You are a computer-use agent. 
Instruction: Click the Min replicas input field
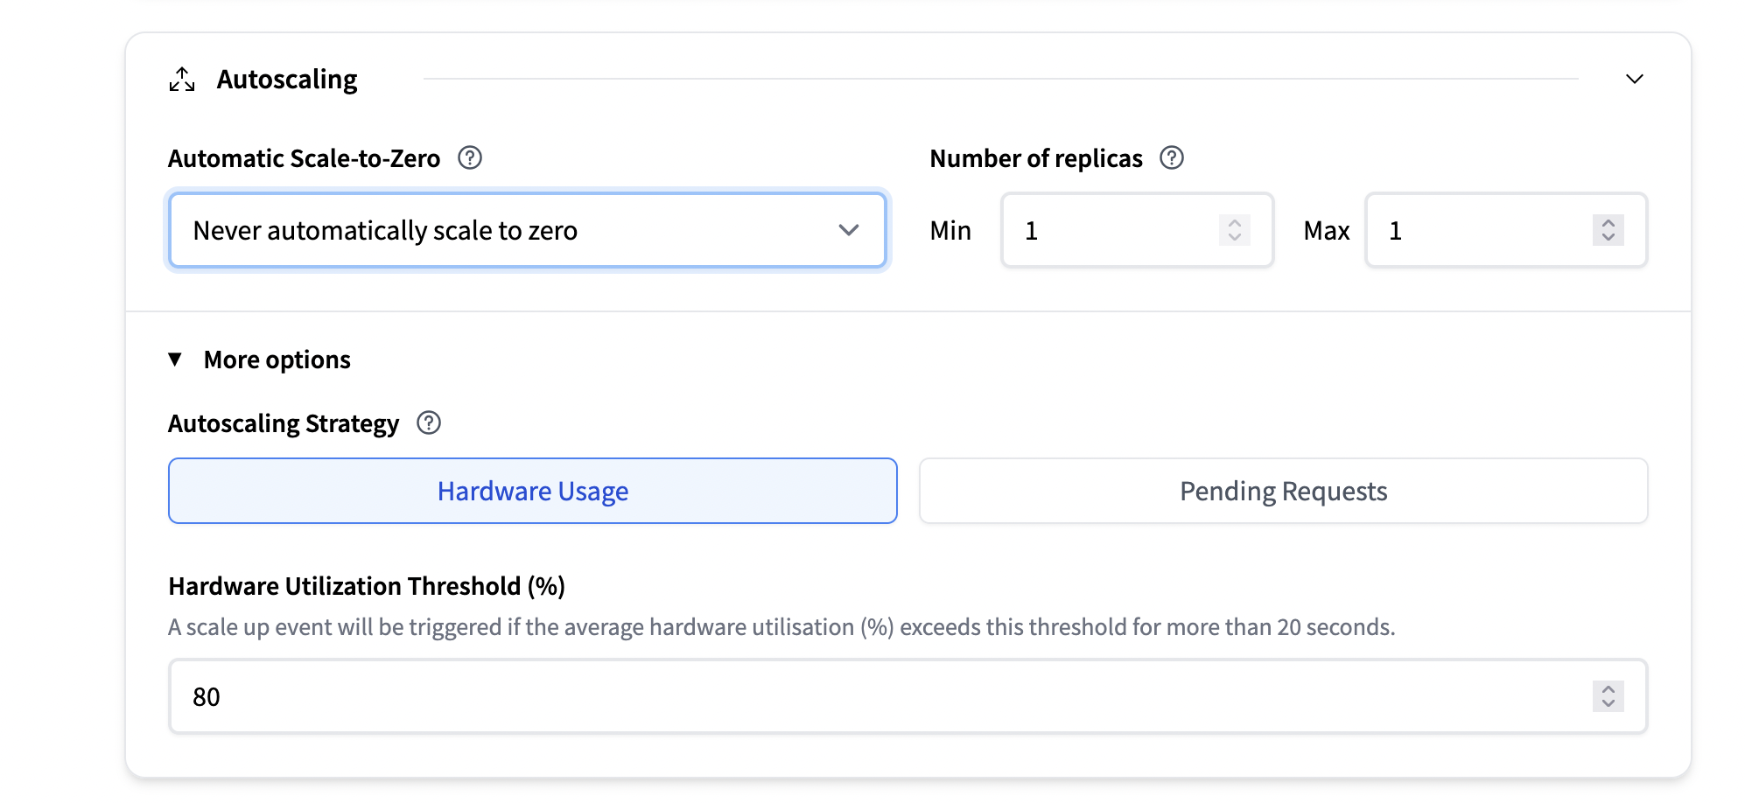pos(1111,231)
